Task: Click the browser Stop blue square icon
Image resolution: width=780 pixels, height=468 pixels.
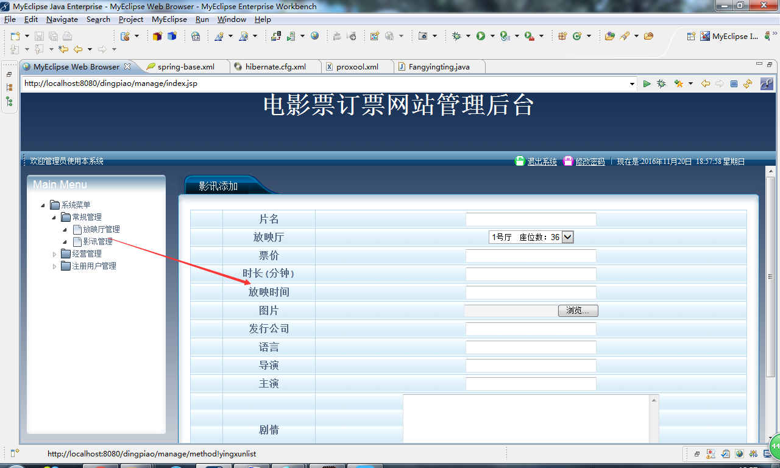Action: (x=734, y=83)
